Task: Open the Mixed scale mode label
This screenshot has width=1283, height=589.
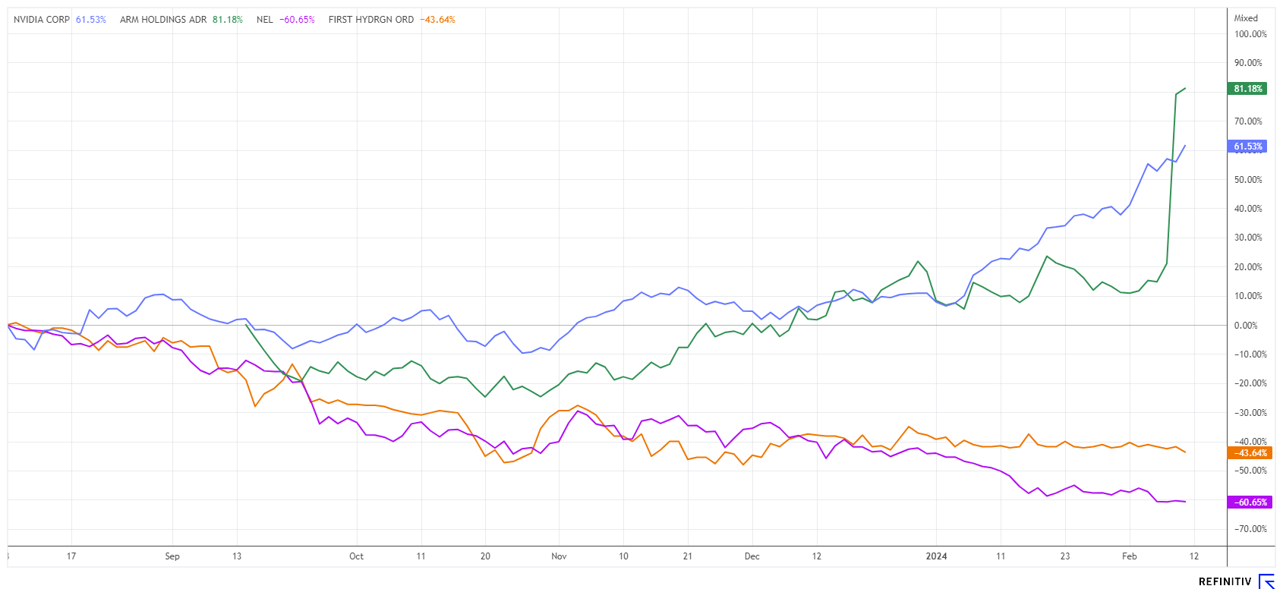Action: 1246,18
